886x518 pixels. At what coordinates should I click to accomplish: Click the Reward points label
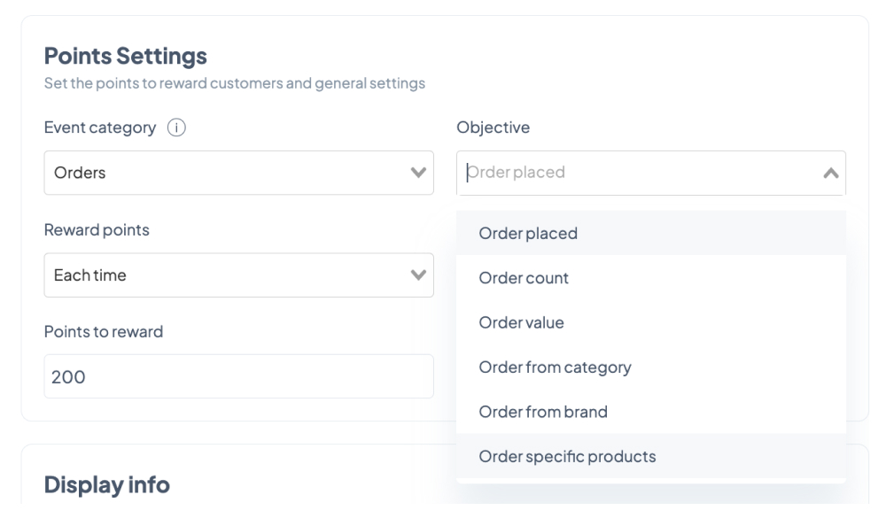click(x=97, y=230)
